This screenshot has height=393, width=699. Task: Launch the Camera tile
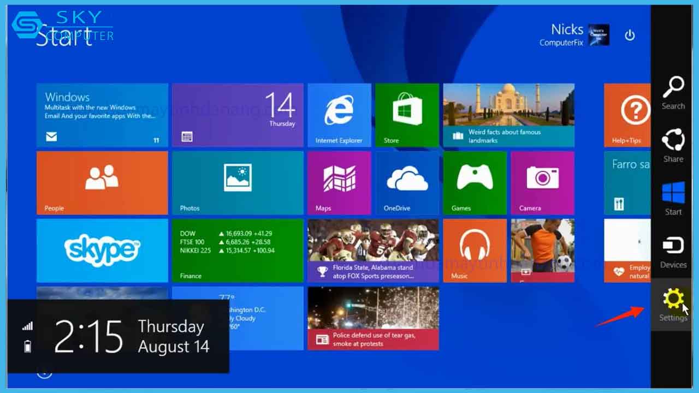(542, 183)
